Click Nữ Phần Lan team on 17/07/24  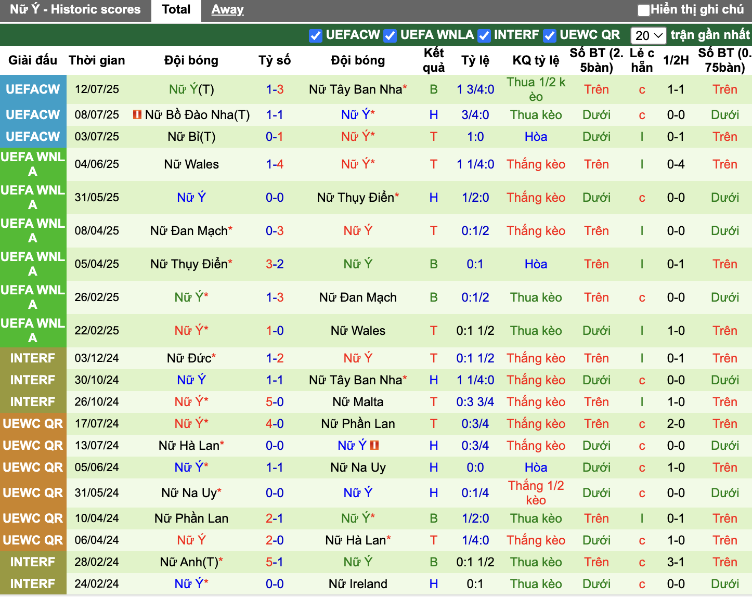point(358,424)
